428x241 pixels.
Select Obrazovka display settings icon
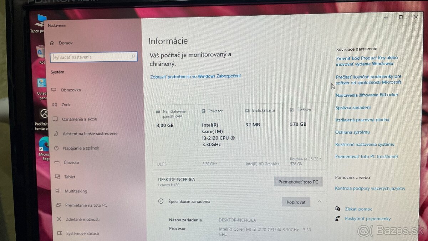click(54, 90)
